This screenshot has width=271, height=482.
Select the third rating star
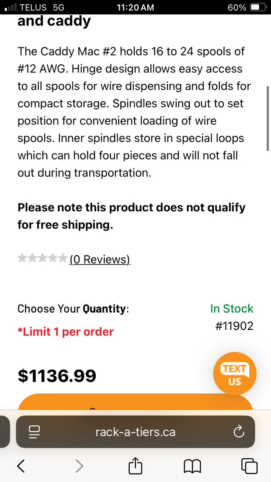tap(43, 258)
